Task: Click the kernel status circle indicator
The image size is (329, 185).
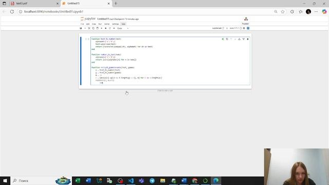Action: point(241,28)
